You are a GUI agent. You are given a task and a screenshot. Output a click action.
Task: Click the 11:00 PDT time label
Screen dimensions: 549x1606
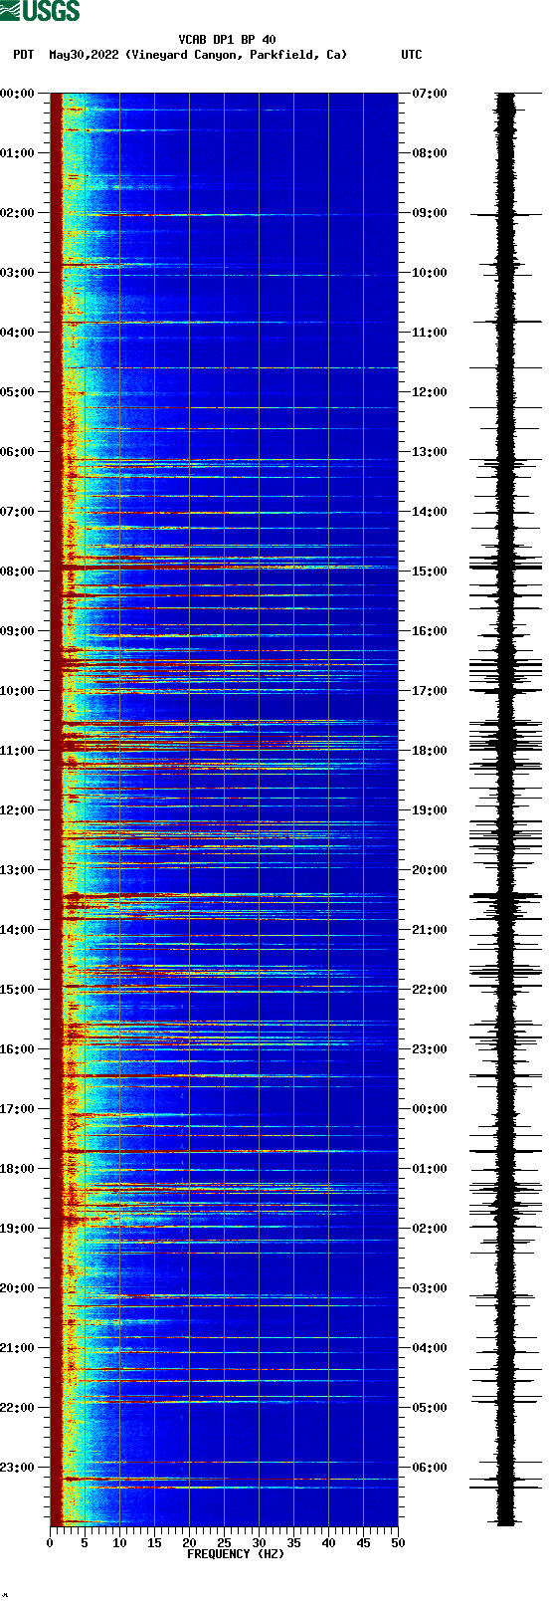[17, 751]
